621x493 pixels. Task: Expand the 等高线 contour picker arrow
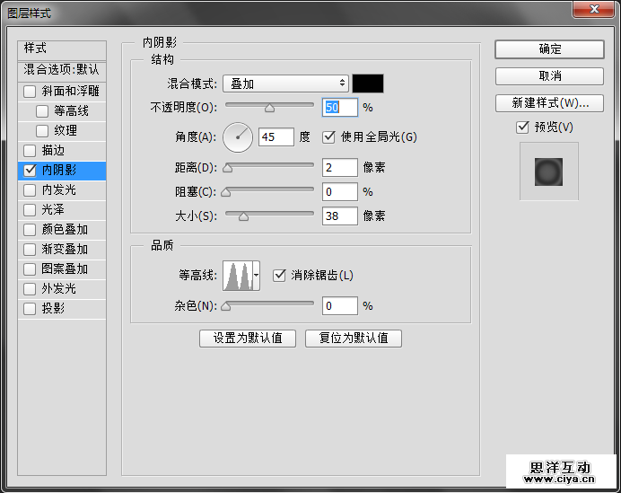pyautogui.click(x=256, y=276)
